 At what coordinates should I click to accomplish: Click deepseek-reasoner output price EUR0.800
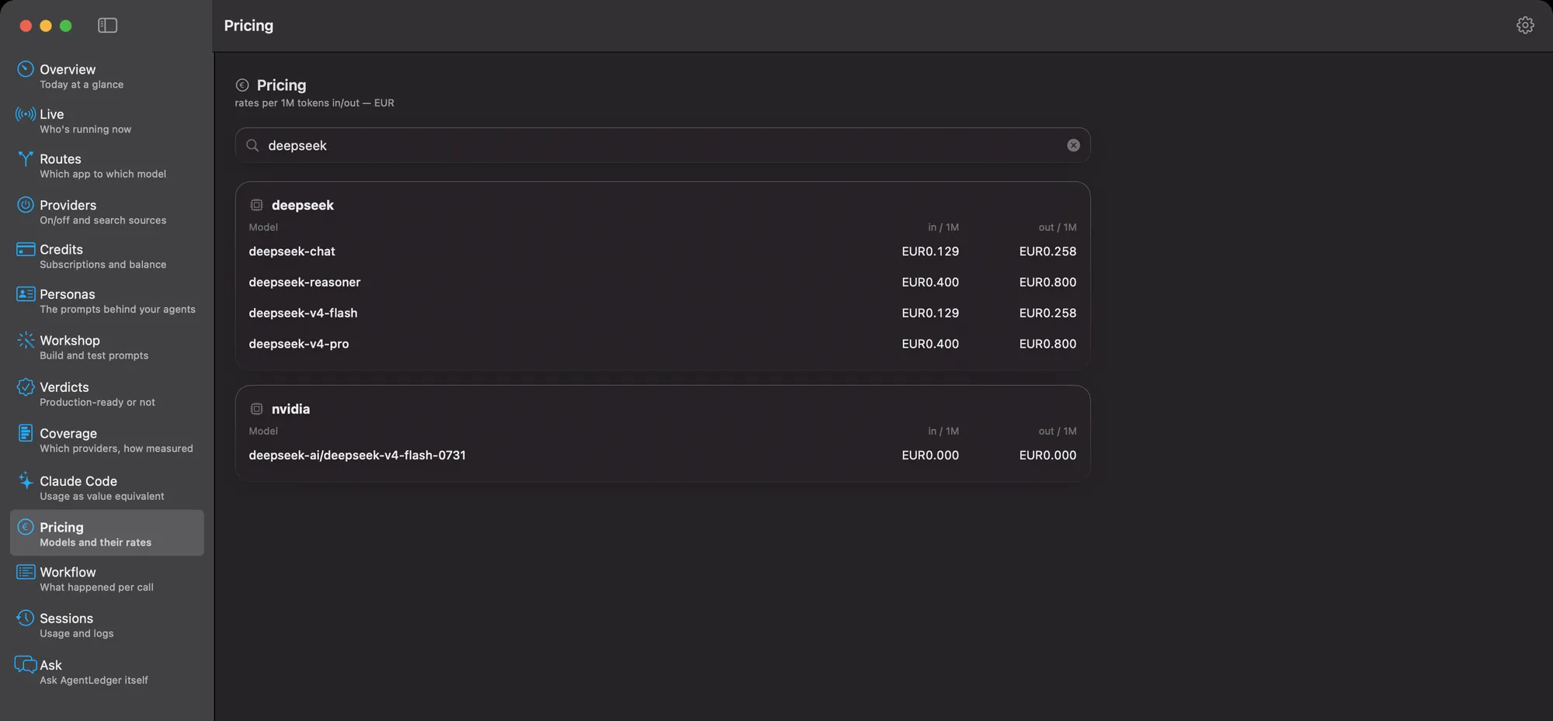(x=1047, y=283)
